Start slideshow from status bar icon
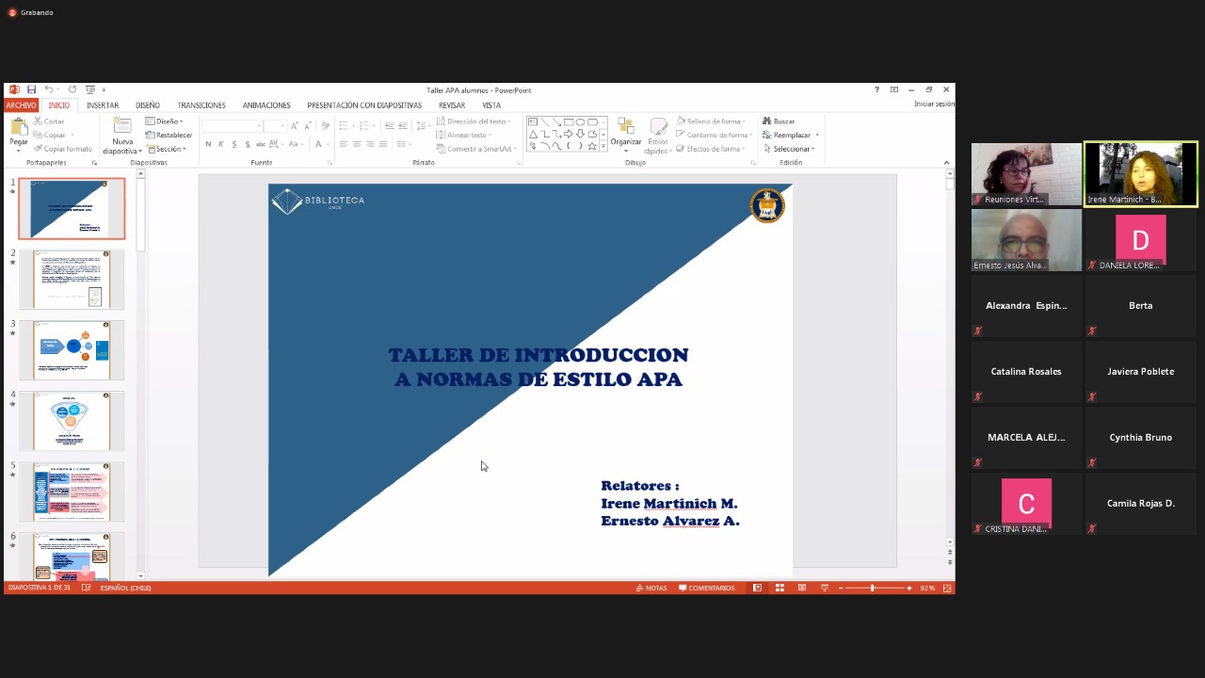 (x=825, y=588)
